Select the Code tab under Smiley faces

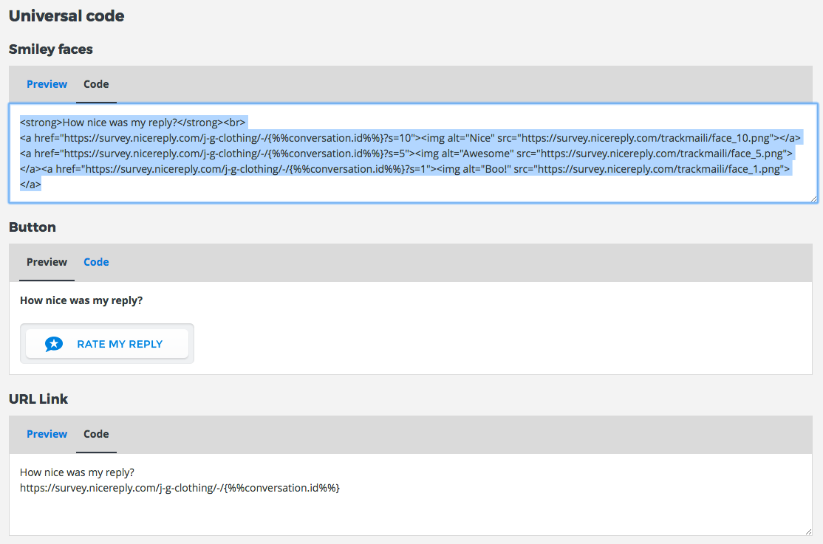(96, 84)
